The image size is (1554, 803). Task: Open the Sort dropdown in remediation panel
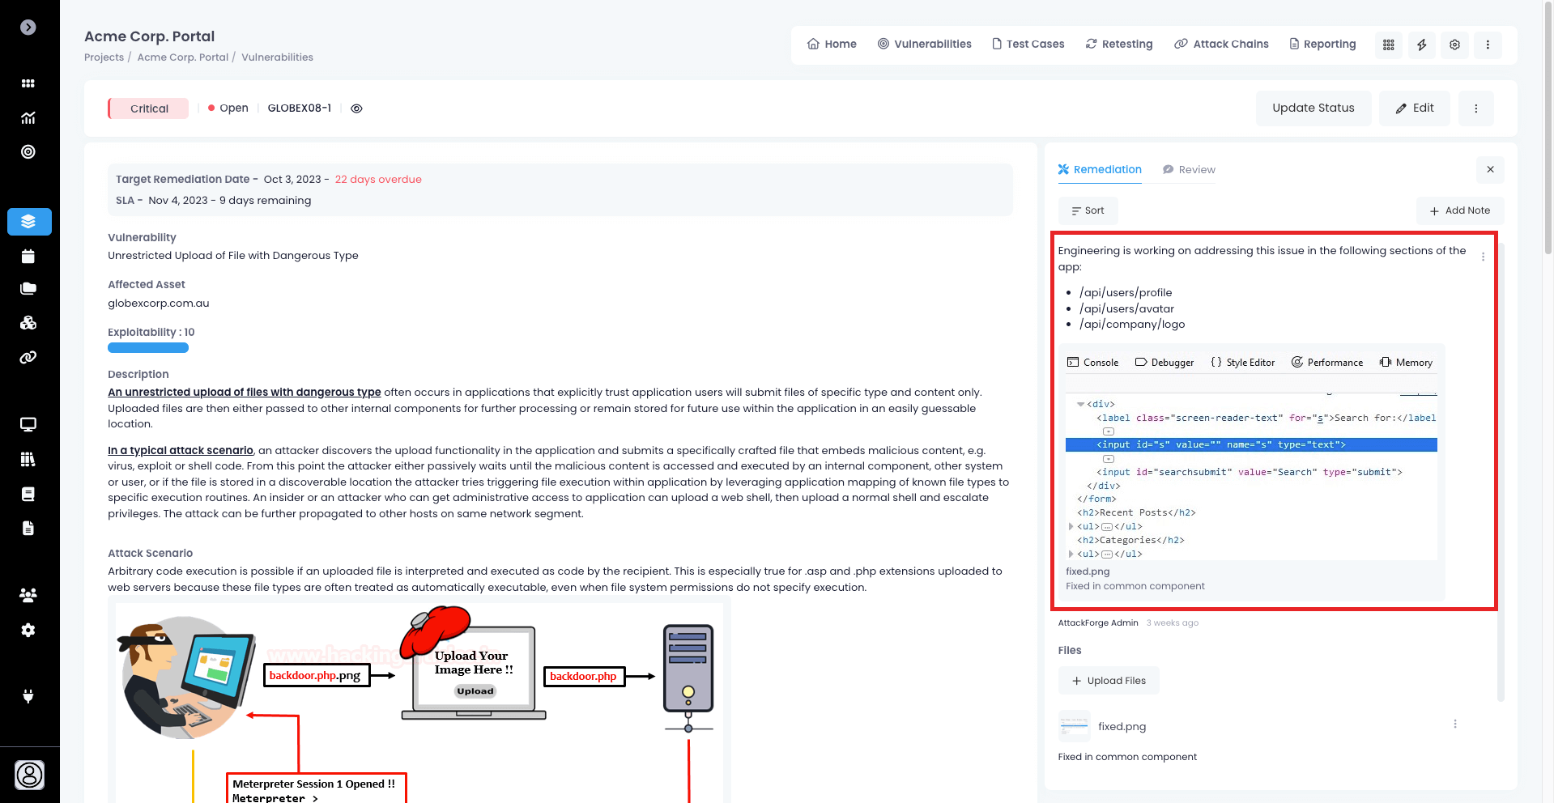tap(1088, 210)
